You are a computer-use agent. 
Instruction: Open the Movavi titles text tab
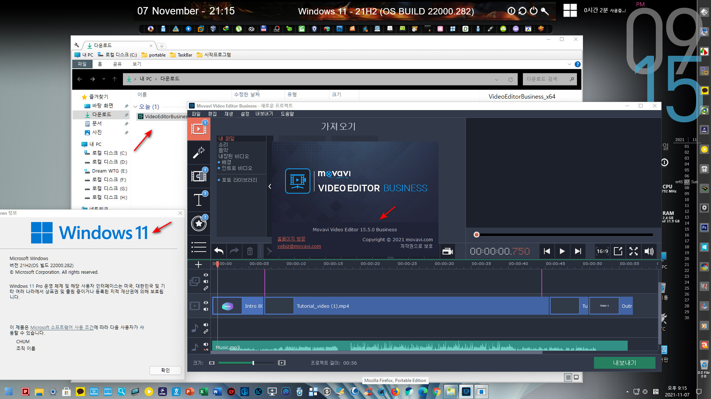199,200
